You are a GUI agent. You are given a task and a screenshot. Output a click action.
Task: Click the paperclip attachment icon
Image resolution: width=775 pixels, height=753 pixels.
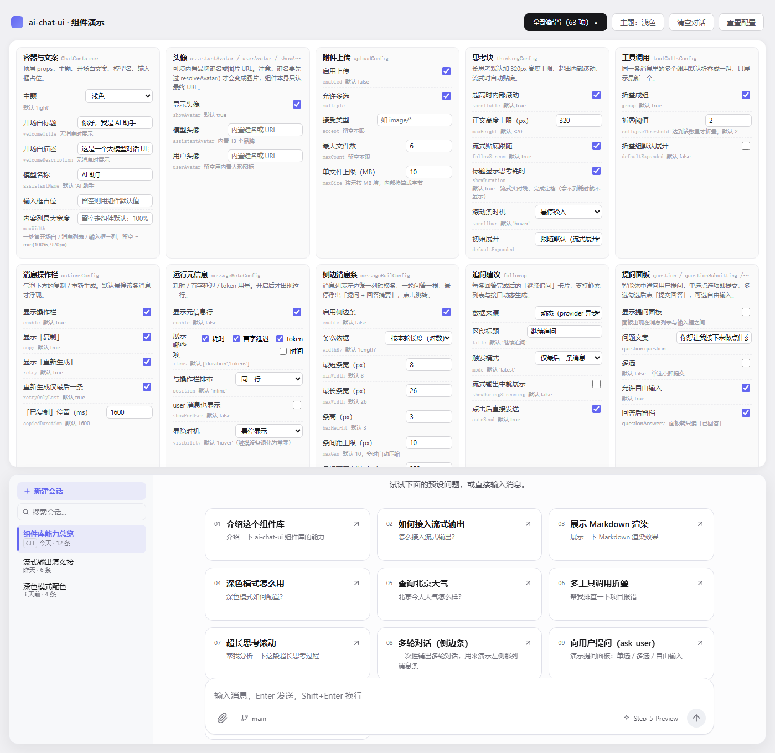(x=223, y=718)
